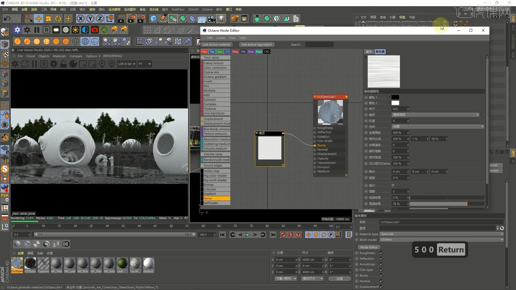Viewport: 516px width, 290px height.
Task: Jump to the timeline end
Action: pos(273,235)
